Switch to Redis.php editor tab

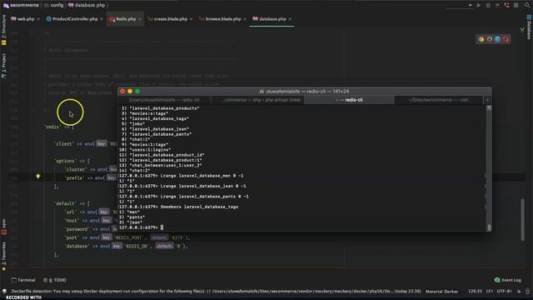[x=126, y=19]
